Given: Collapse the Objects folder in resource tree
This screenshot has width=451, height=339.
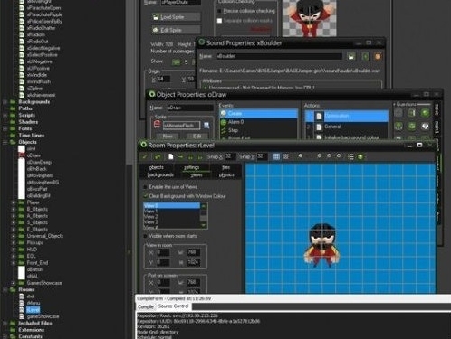Looking at the screenshot, I should pos(5,142).
